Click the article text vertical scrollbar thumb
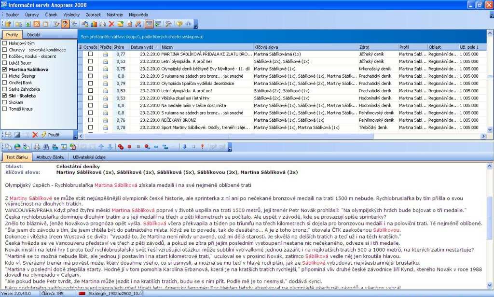494x297 pixels. (490, 217)
